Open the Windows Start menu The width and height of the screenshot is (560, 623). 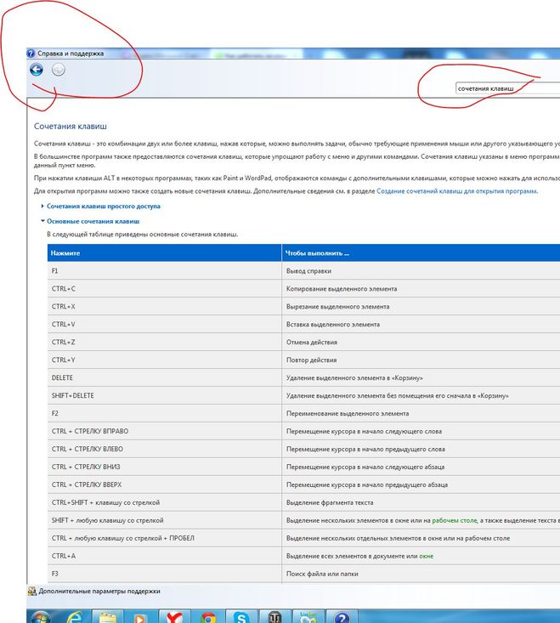coord(36,616)
